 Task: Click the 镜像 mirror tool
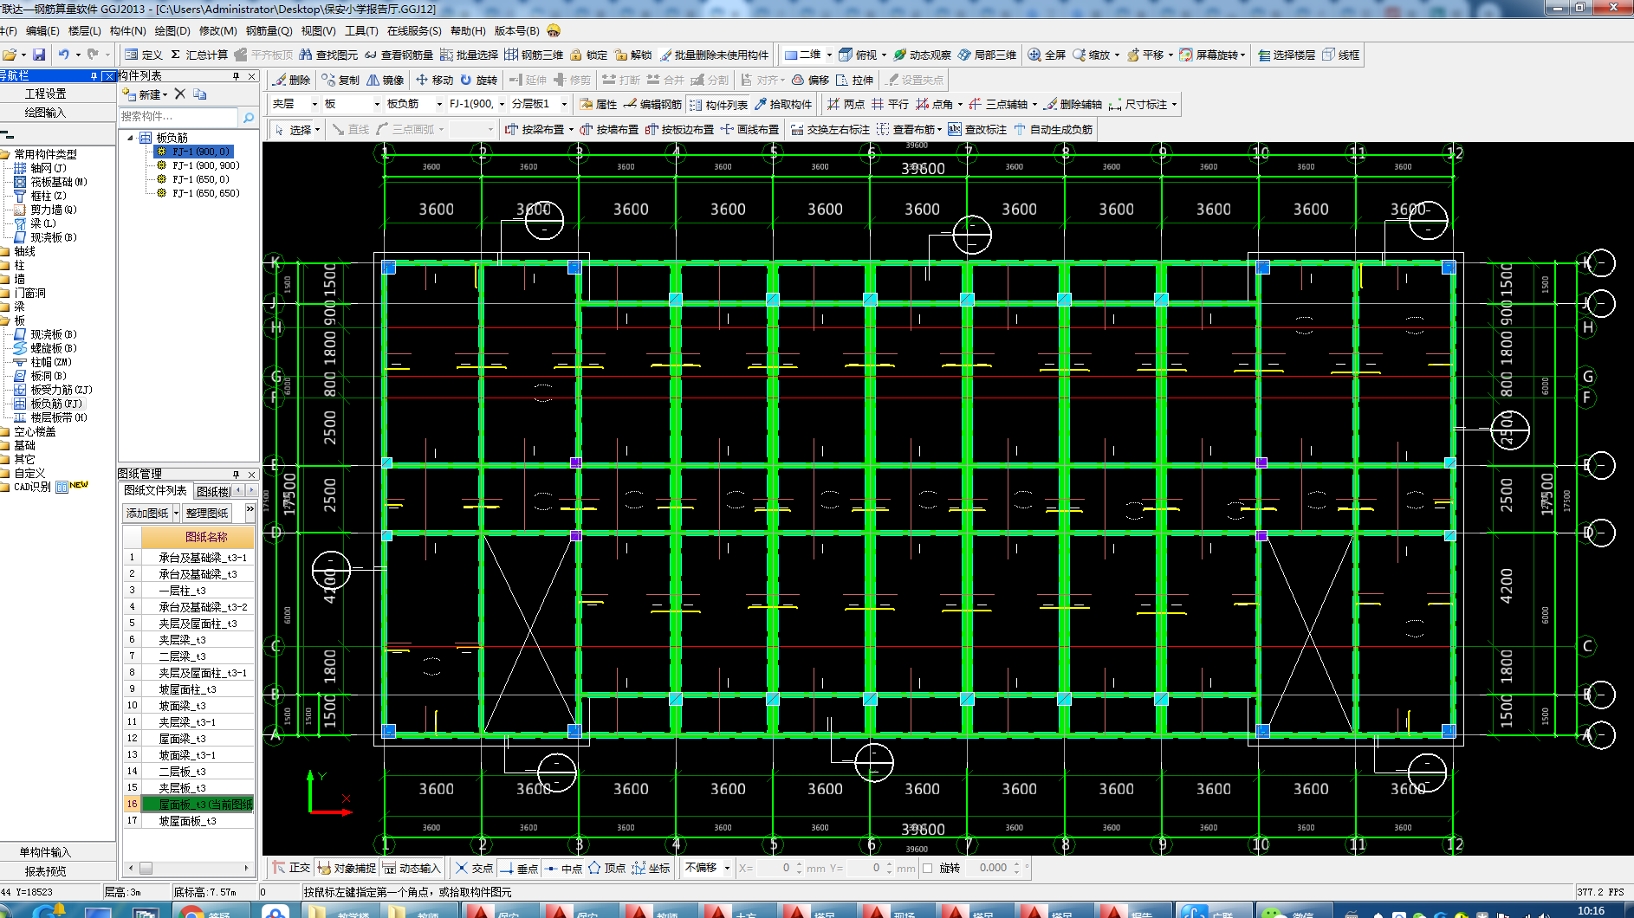tap(385, 80)
